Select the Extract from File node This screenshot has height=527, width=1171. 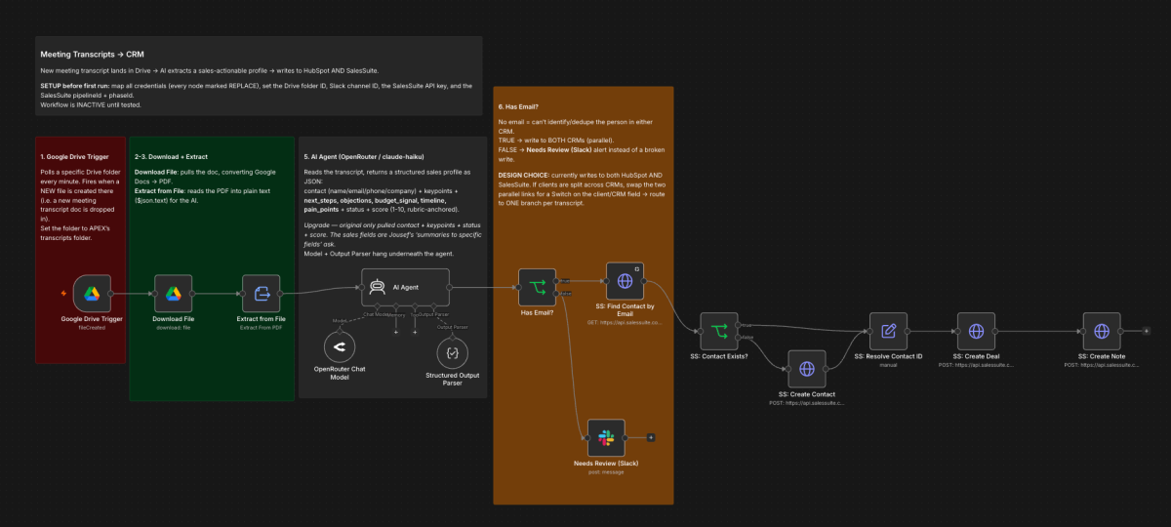tap(262, 292)
